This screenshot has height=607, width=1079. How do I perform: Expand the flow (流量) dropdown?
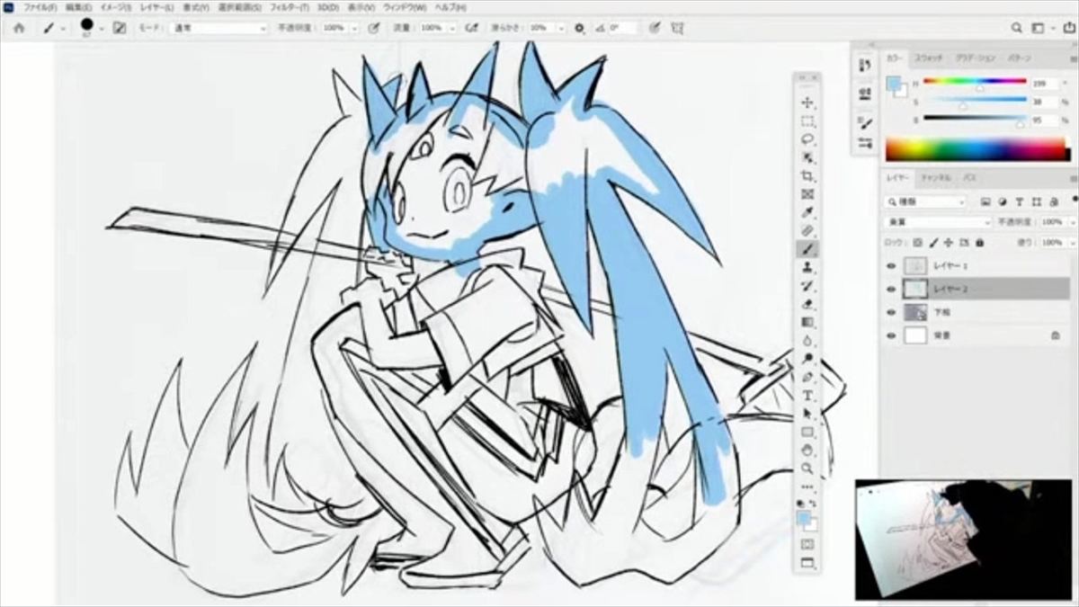click(x=451, y=28)
